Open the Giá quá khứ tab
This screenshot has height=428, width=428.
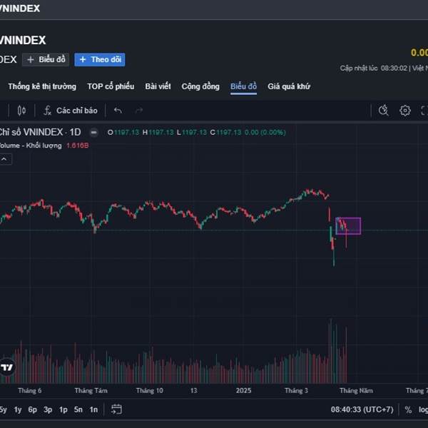pyautogui.click(x=289, y=86)
